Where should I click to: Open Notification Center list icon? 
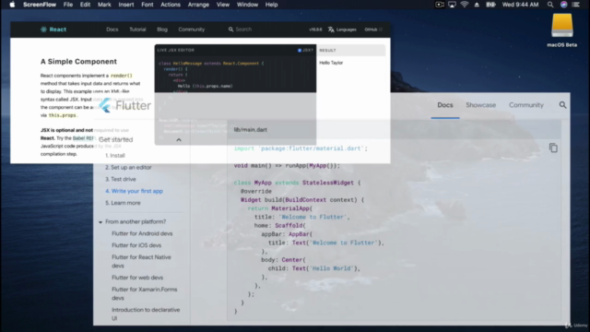point(576,5)
